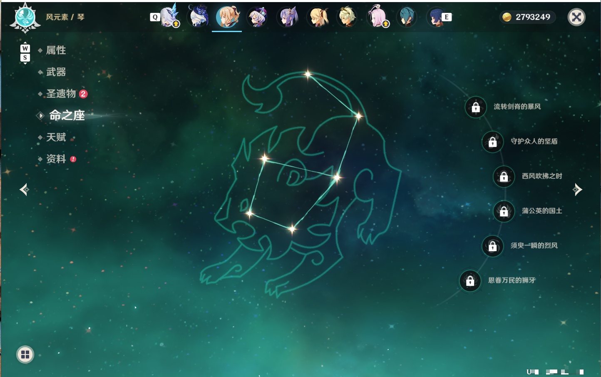Viewport: 601px width, 377px height.
Task: Open constellation label 西风吹拂之时
Action: point(542,176)
